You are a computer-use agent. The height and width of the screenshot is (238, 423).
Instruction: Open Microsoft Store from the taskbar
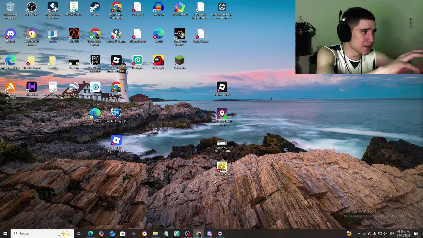click(123, 234)
